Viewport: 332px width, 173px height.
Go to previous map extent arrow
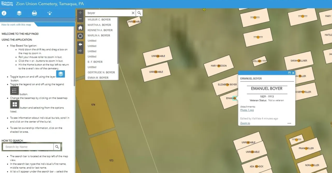[x=80, y=44]
